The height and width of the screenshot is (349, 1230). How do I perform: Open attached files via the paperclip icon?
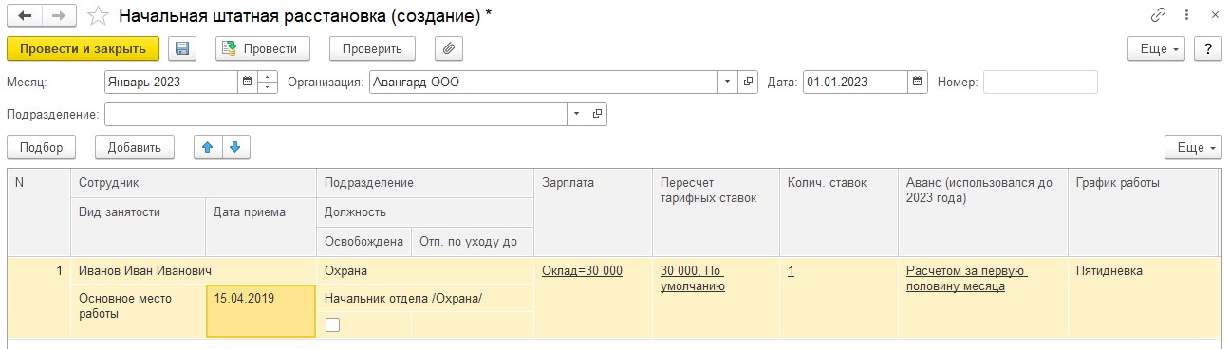tap(449, 48)
